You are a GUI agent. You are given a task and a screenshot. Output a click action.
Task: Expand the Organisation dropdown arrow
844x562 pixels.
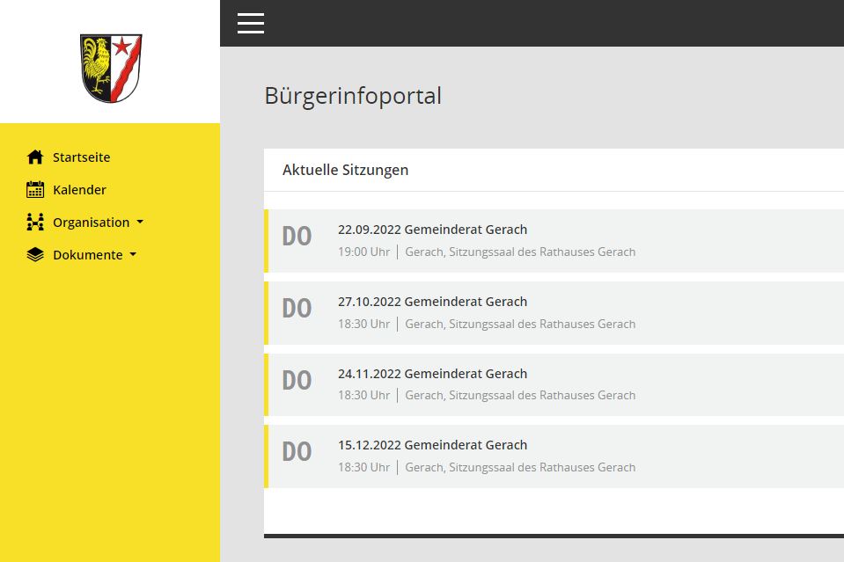click(x=140, y=223)
